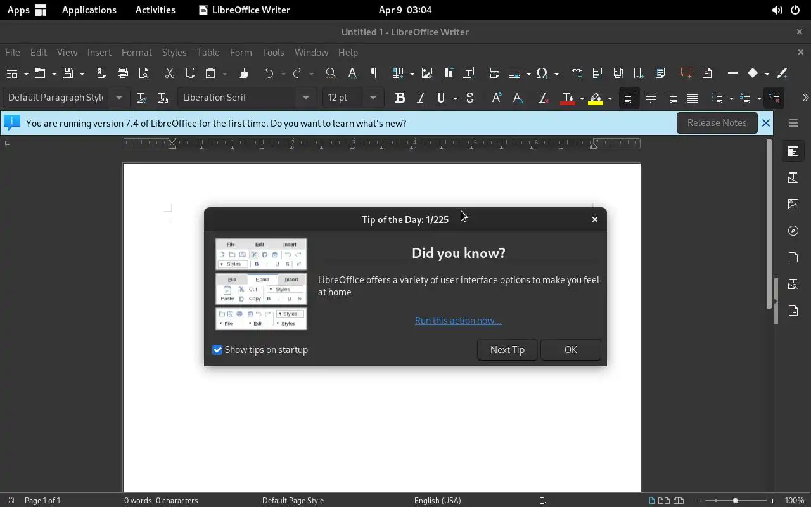
Task: Open the Table menu
Action: click(x=208, y=53)
